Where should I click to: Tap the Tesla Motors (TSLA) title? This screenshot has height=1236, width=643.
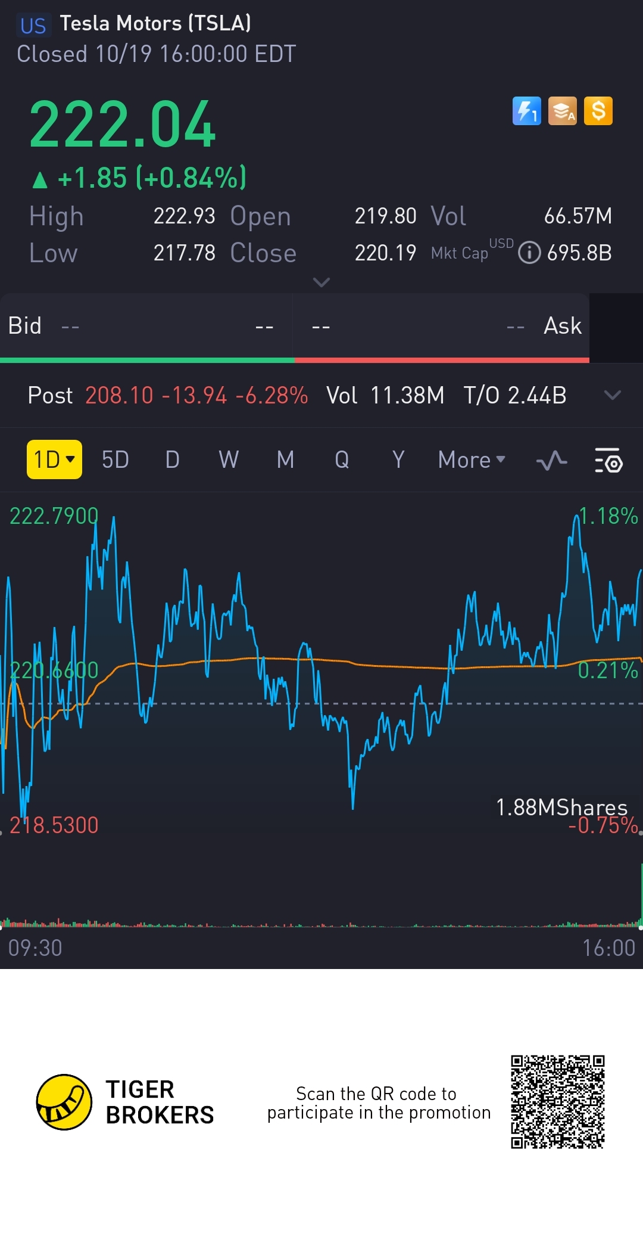coord(155,23)
